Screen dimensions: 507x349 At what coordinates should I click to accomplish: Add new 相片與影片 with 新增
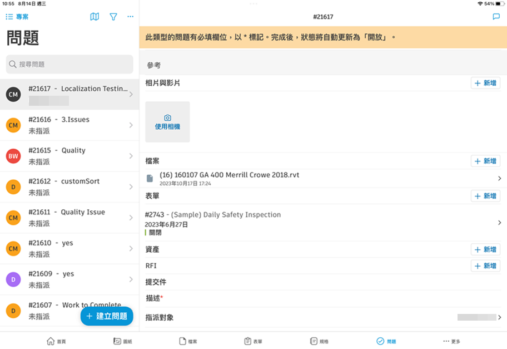coord(485,83)
